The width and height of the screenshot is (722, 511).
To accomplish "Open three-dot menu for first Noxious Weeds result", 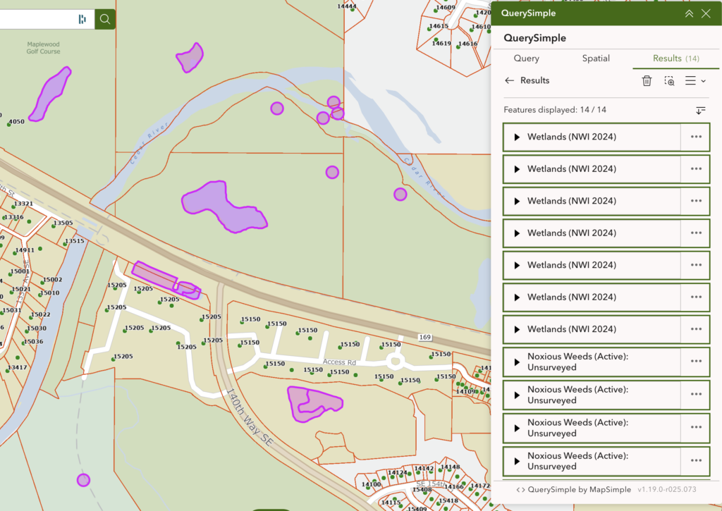I will pyautogui.click(x=696, y=362).
